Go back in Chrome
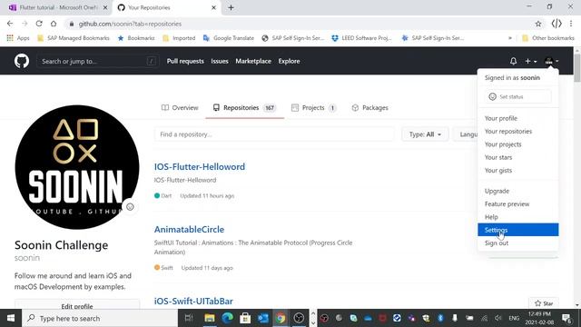Screen dimensions: 581x327 (x=10, y=24)
